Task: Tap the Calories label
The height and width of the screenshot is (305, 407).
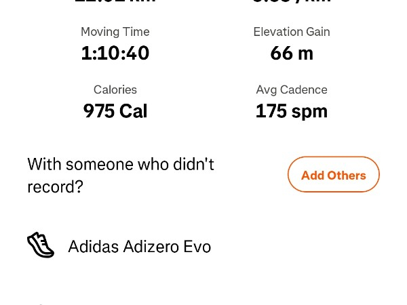Action: (x=115, y=89)
